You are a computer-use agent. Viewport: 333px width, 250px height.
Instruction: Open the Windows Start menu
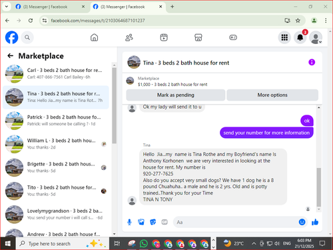click(8, 244)
